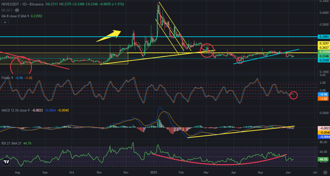Click the TradingView logo in the bottom-left
The height and width of the screenshot is (176, 330).
click(6, 162)
